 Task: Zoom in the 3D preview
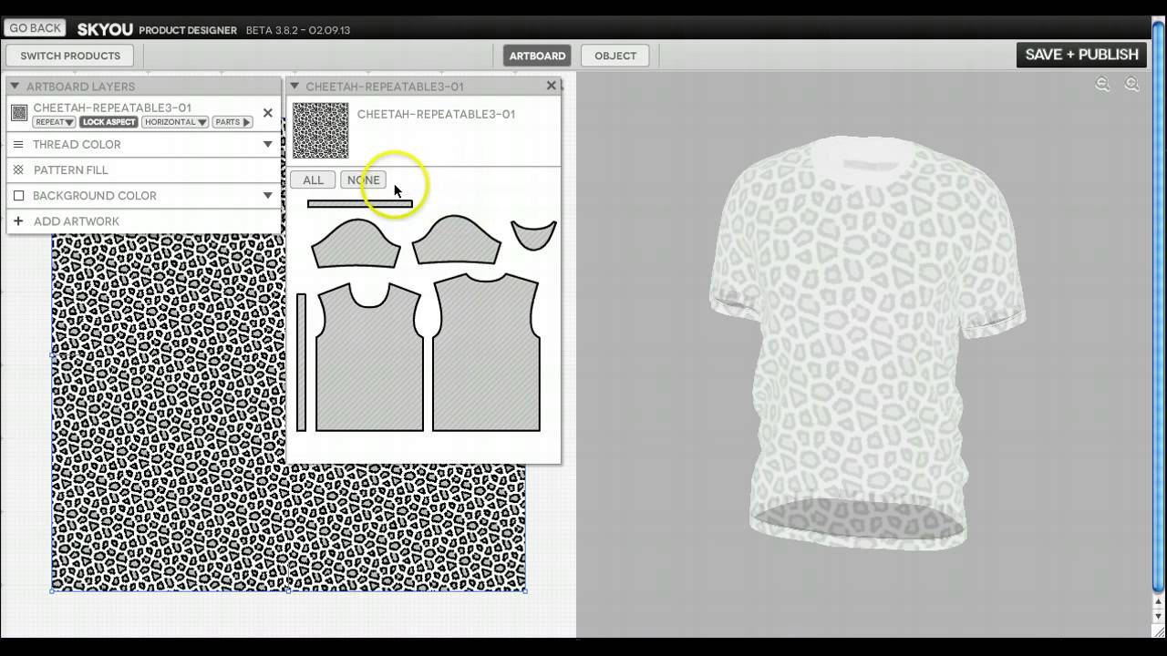pos(1131,85)
